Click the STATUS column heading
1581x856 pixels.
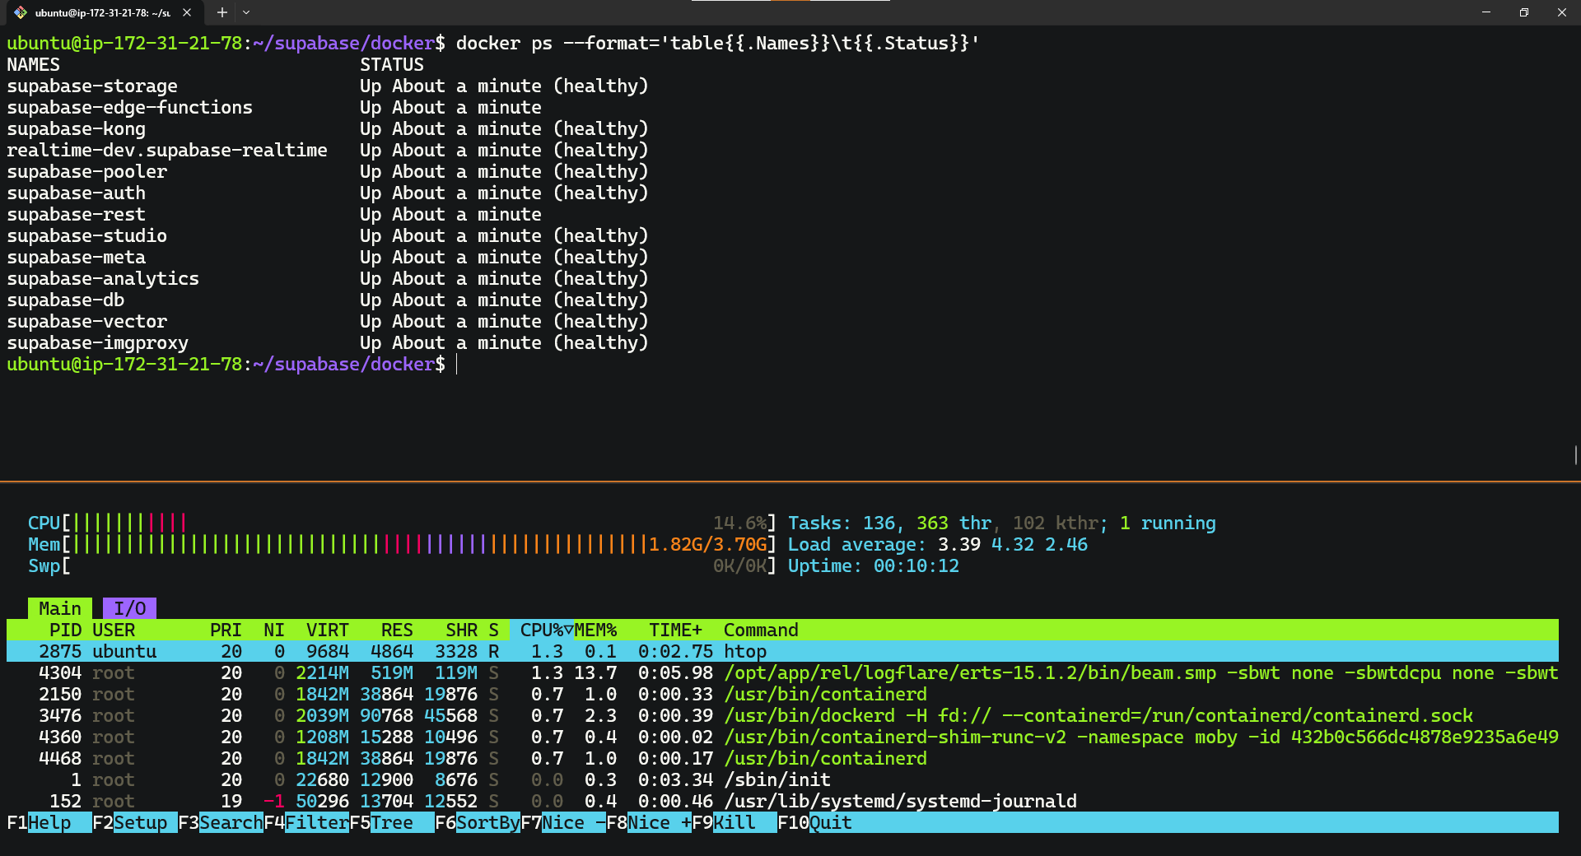click(392, 64)
